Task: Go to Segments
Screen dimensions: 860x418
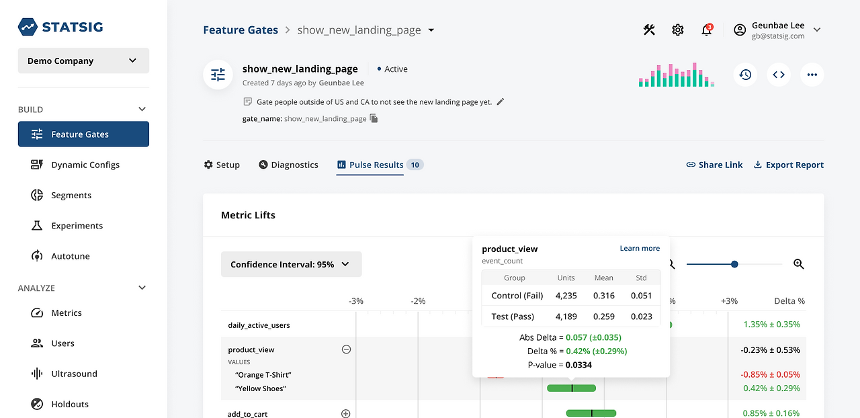Action: click(71, 195)
